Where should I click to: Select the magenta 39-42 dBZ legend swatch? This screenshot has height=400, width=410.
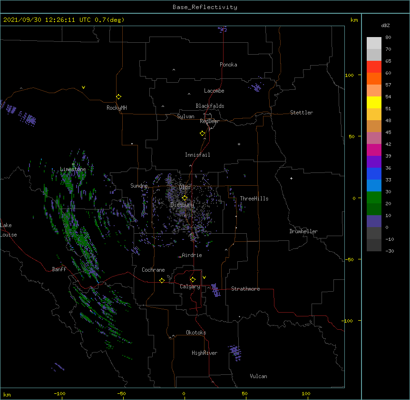tap(374, 150)
